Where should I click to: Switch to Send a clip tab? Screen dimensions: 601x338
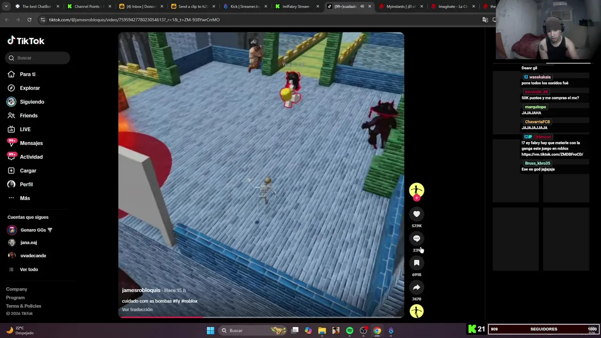[x=193, y=7]
